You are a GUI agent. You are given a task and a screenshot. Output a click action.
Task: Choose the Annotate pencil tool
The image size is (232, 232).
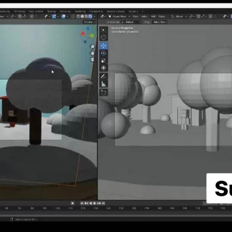click(x=103, y=76)
